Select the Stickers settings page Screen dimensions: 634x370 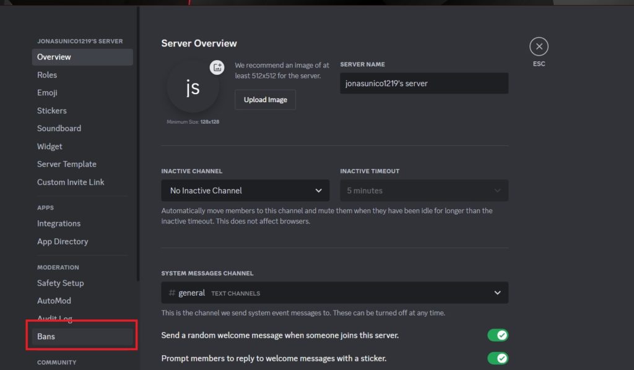pyautogui.click(x=51, y=110)
